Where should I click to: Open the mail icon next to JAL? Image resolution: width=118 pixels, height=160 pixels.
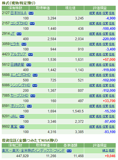(x=22, y=116)
